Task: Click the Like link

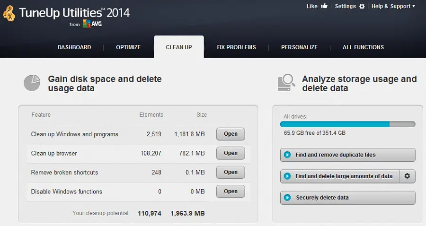Action: tap(312, 6)
